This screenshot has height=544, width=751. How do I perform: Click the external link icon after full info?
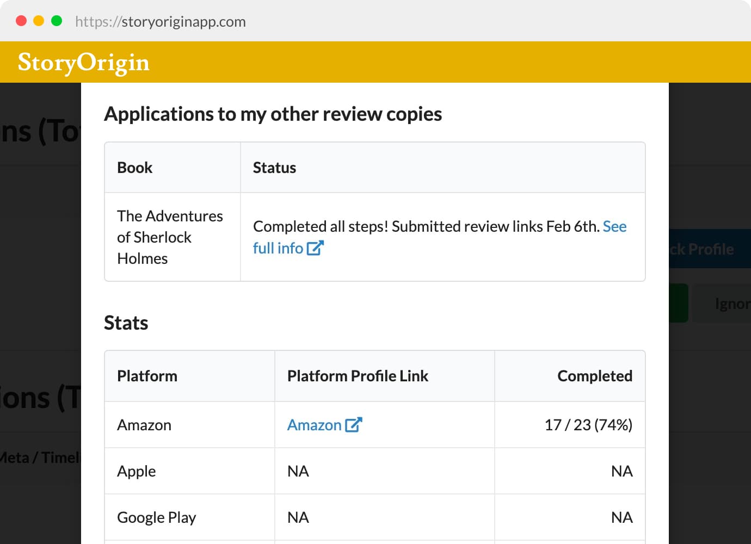pyautogui.click(x=315, y=248)
